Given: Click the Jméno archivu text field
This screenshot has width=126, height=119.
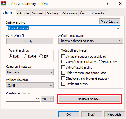Looking at the screenshot, I should pos(63,28).
